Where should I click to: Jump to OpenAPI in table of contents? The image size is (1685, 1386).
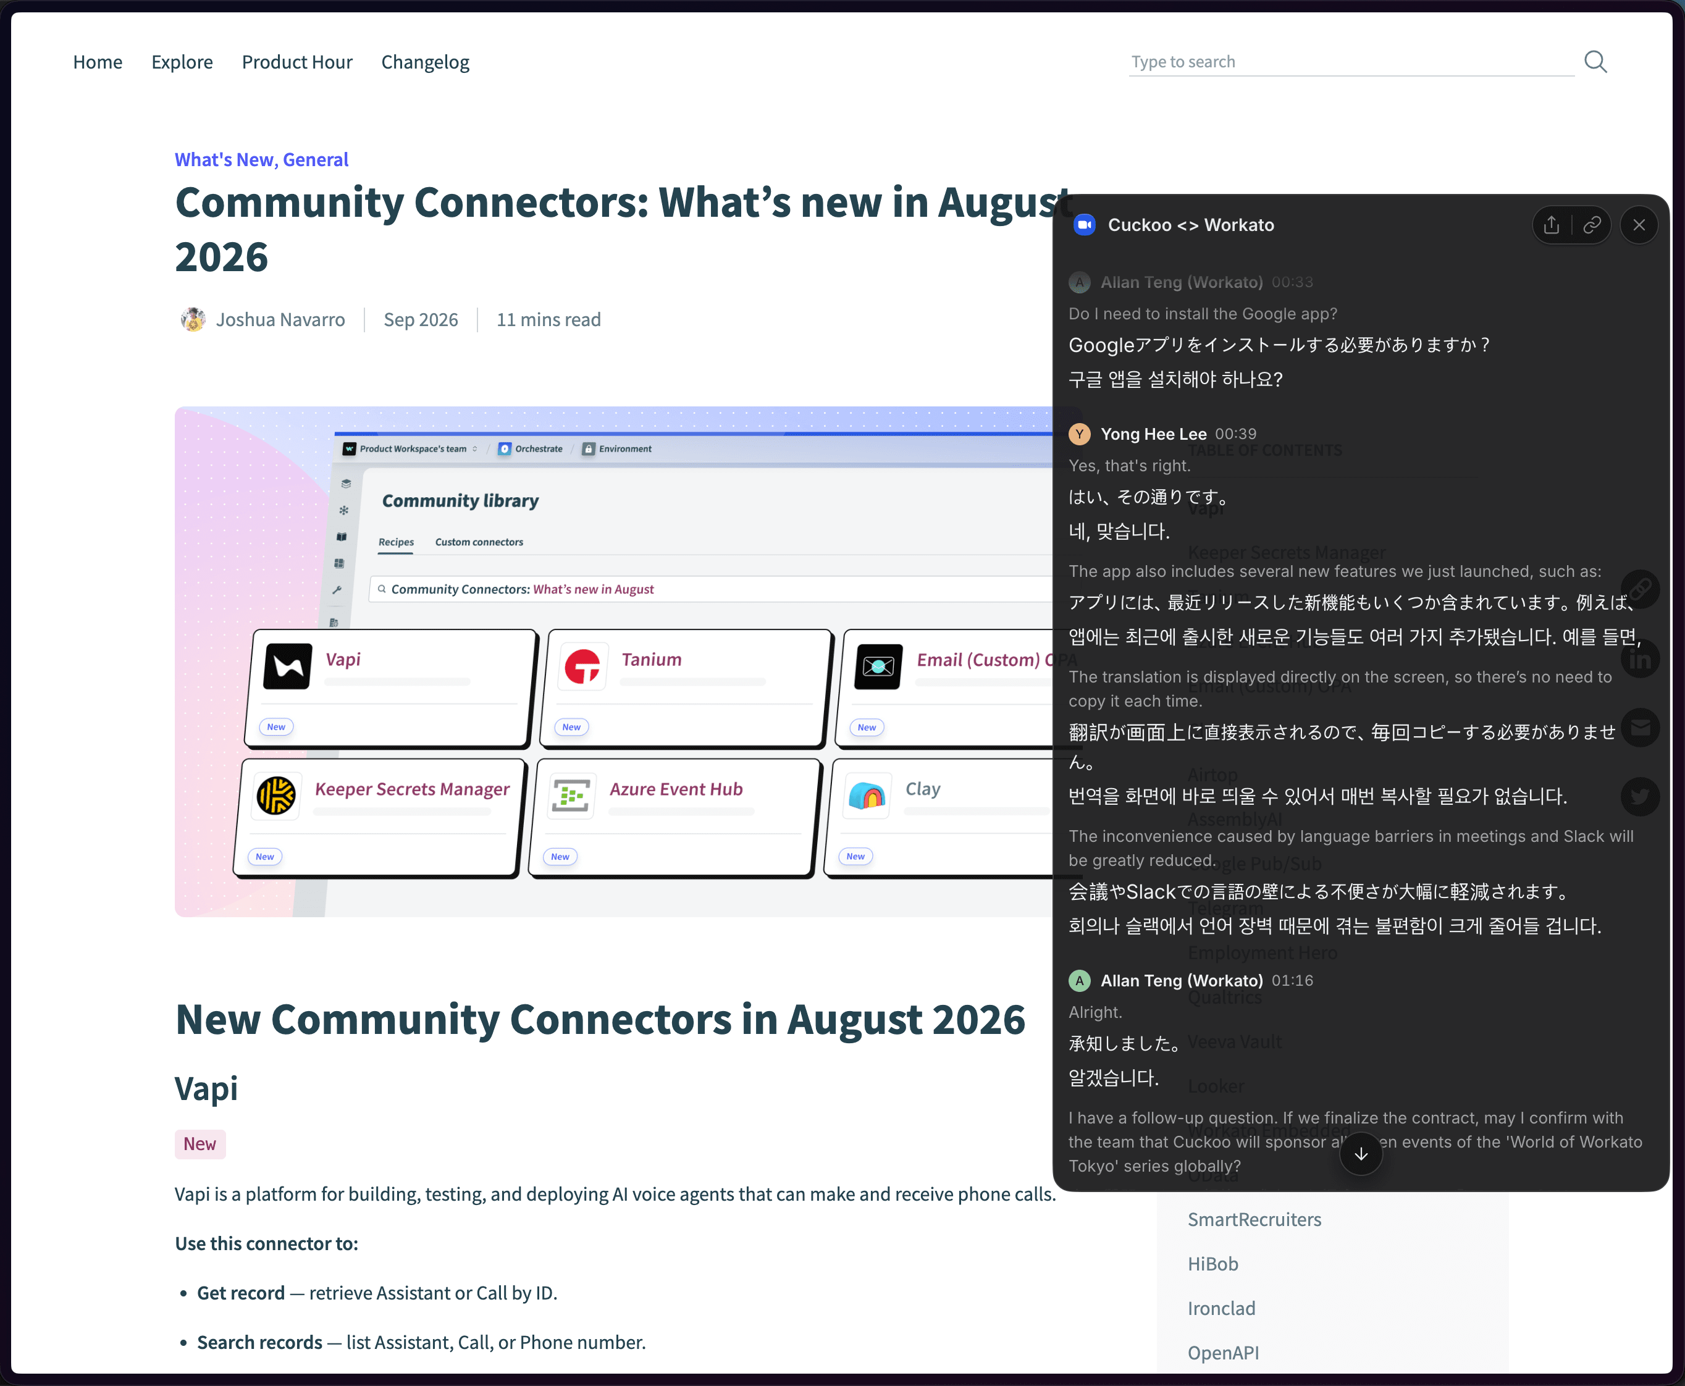[1223, 1353]
